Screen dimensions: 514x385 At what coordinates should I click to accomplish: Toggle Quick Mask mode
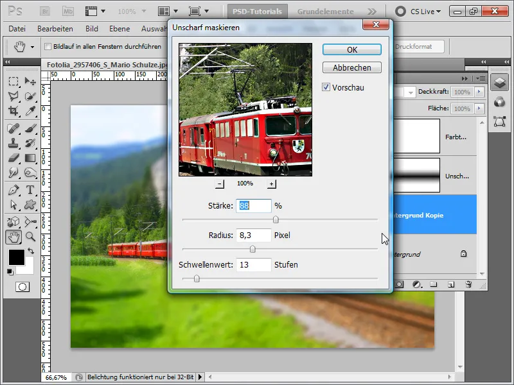pyautogui.click(x=22, y=287)
